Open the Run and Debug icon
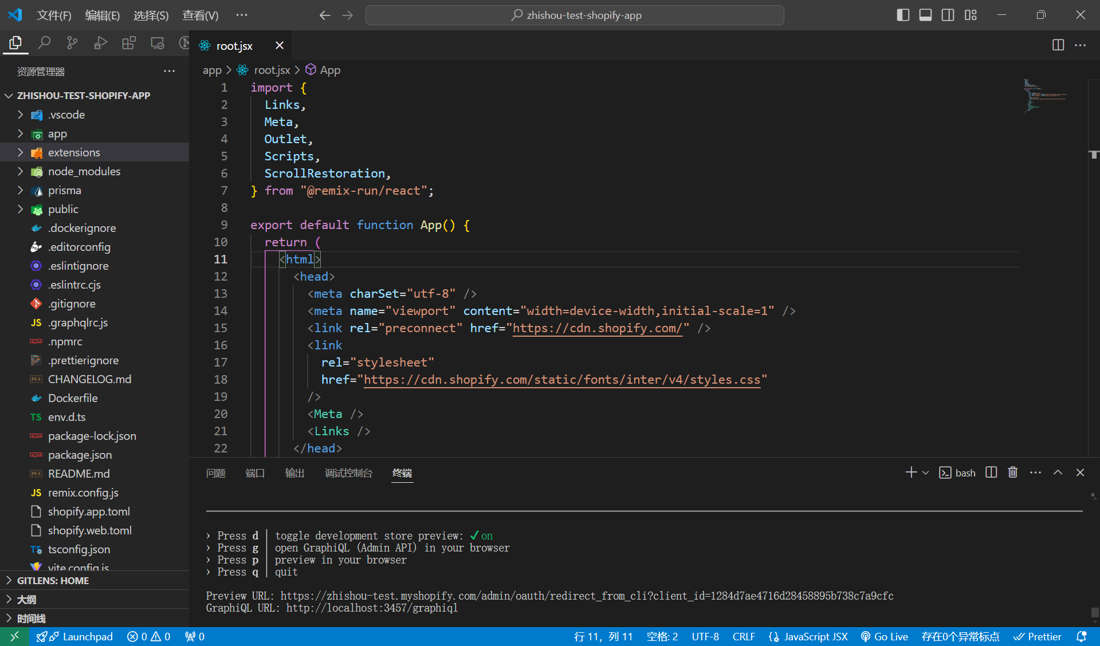 pyautogui.click(x=101, y=43)
